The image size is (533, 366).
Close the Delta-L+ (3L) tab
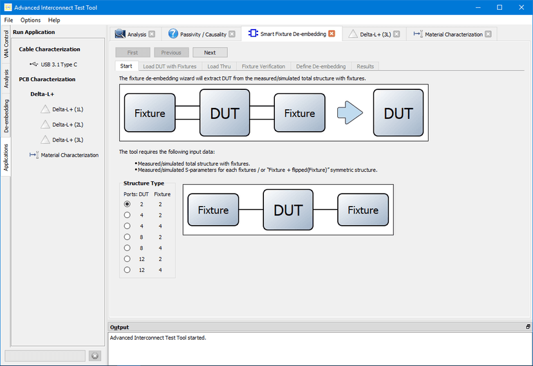click(x=397, y=34)
